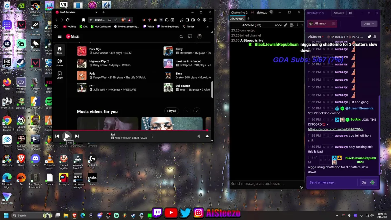The height and width of the screenshot is (220, 391).
Task: Select the song Still countin
Action: tap(183, 86)
